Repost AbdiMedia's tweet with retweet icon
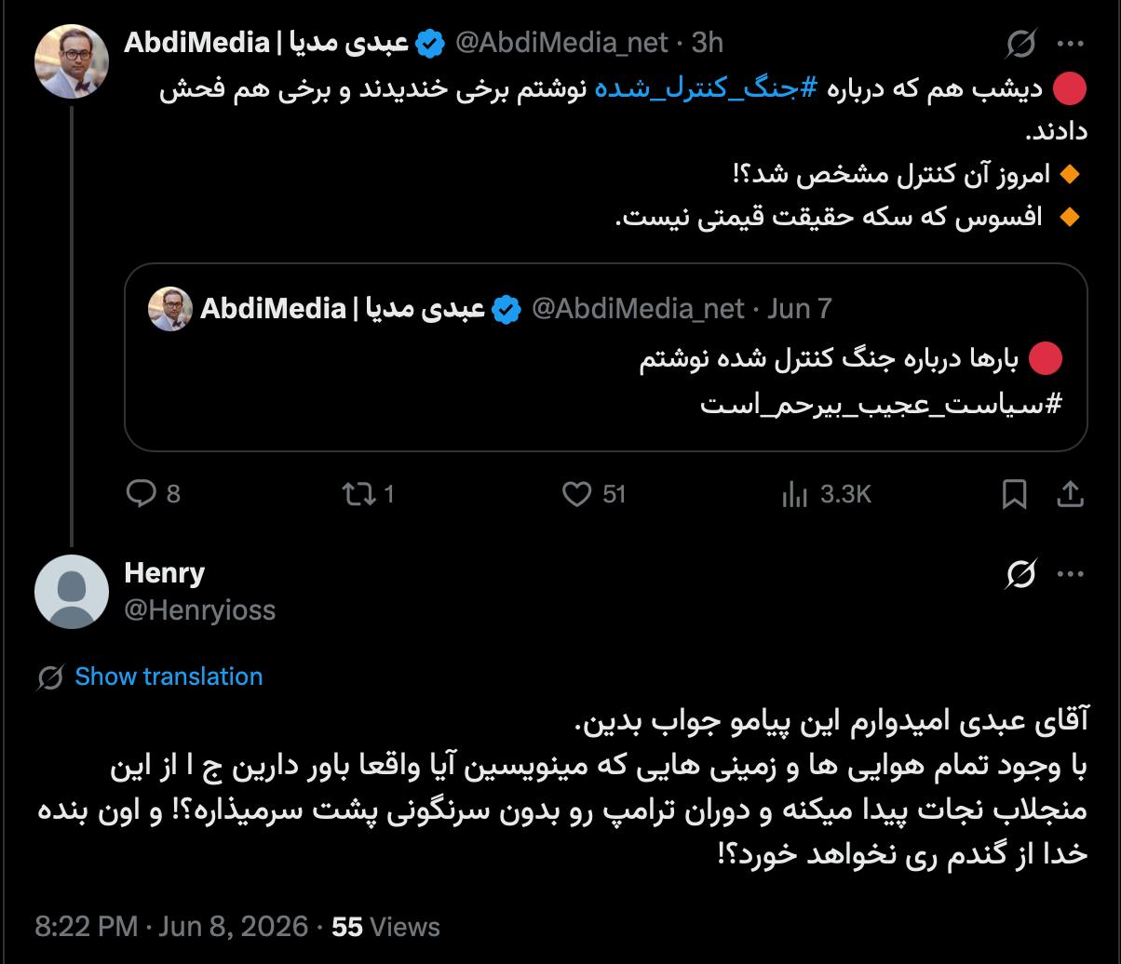The height and width of the screenshot is (964, 1121). click(x=357, y=493)
